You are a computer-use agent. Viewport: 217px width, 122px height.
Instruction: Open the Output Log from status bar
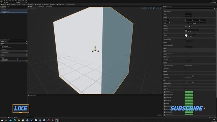point(11,118)
